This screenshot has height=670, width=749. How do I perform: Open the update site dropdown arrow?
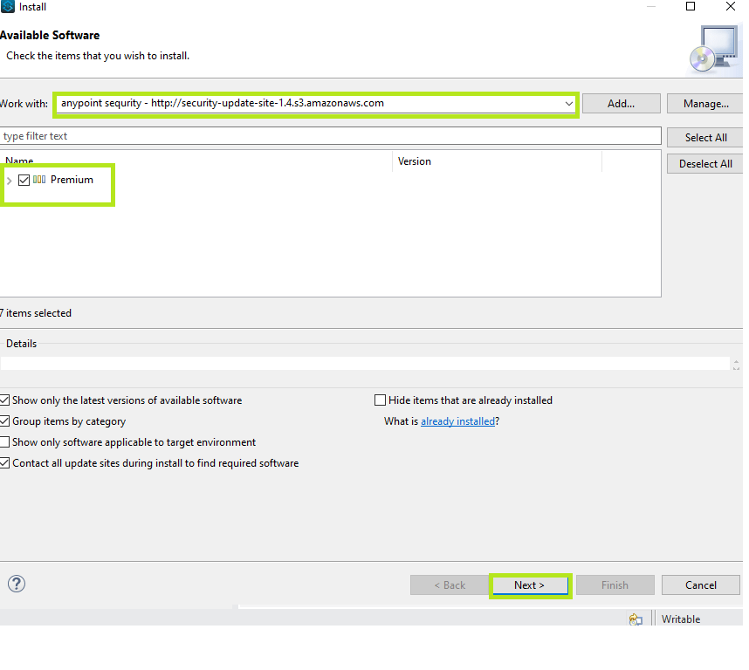568,103
